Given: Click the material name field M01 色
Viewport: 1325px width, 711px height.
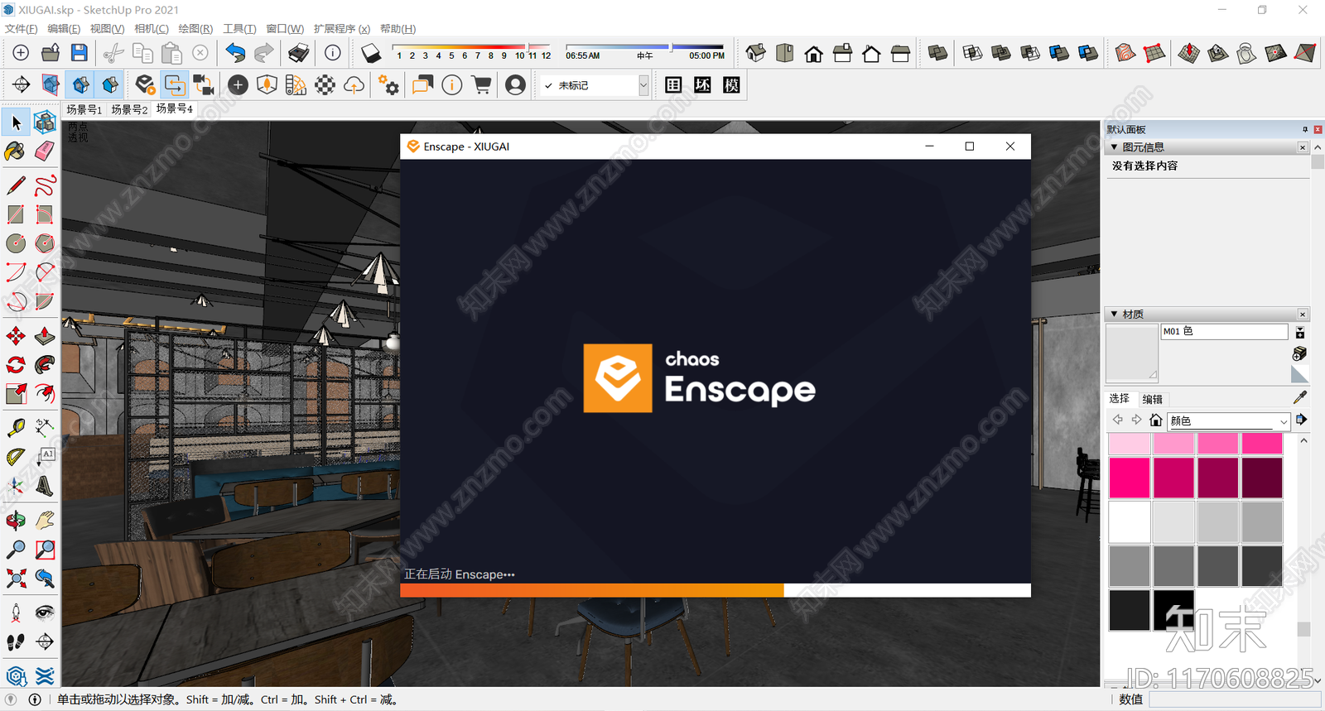Looking at the screenshot, I should pyautogui.click(x=1224, y=331).
